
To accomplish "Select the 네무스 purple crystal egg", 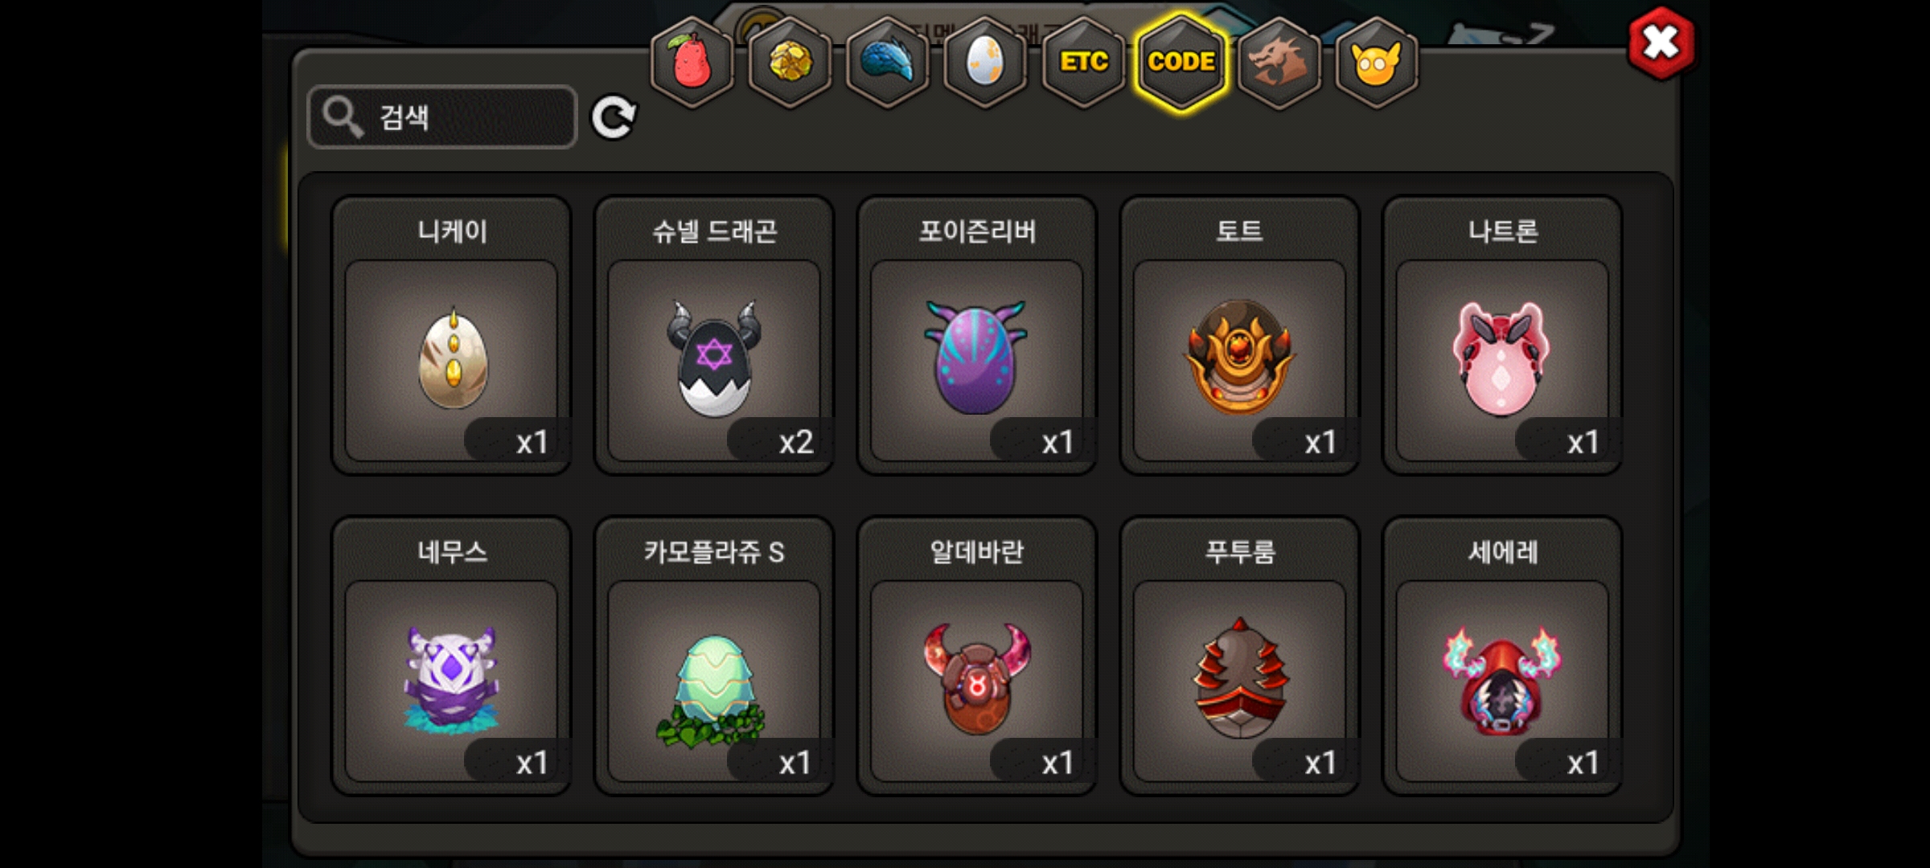I will point(452,656).
